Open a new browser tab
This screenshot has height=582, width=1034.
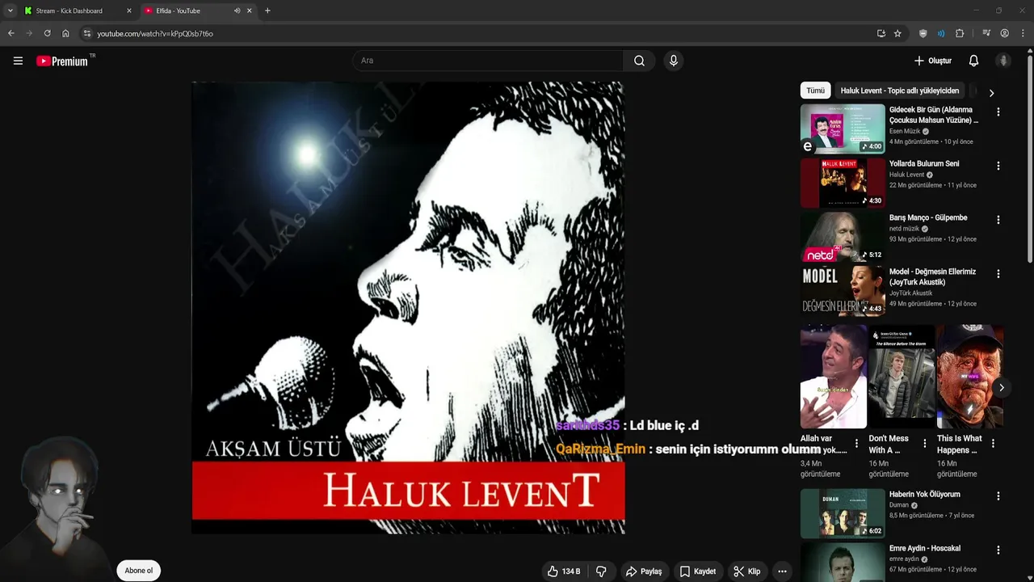267,11
